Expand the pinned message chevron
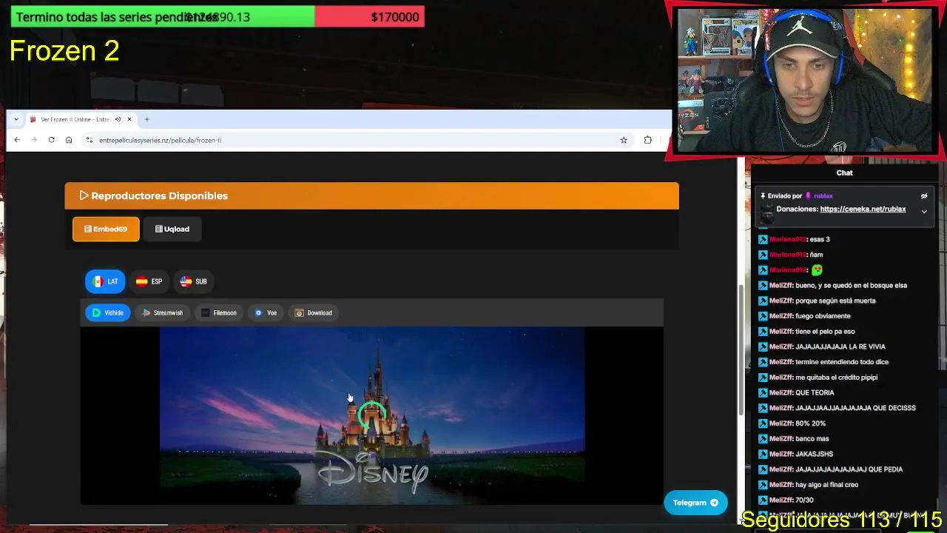The image size is (947, 533). pyautogui.click(x=924, y=212)
